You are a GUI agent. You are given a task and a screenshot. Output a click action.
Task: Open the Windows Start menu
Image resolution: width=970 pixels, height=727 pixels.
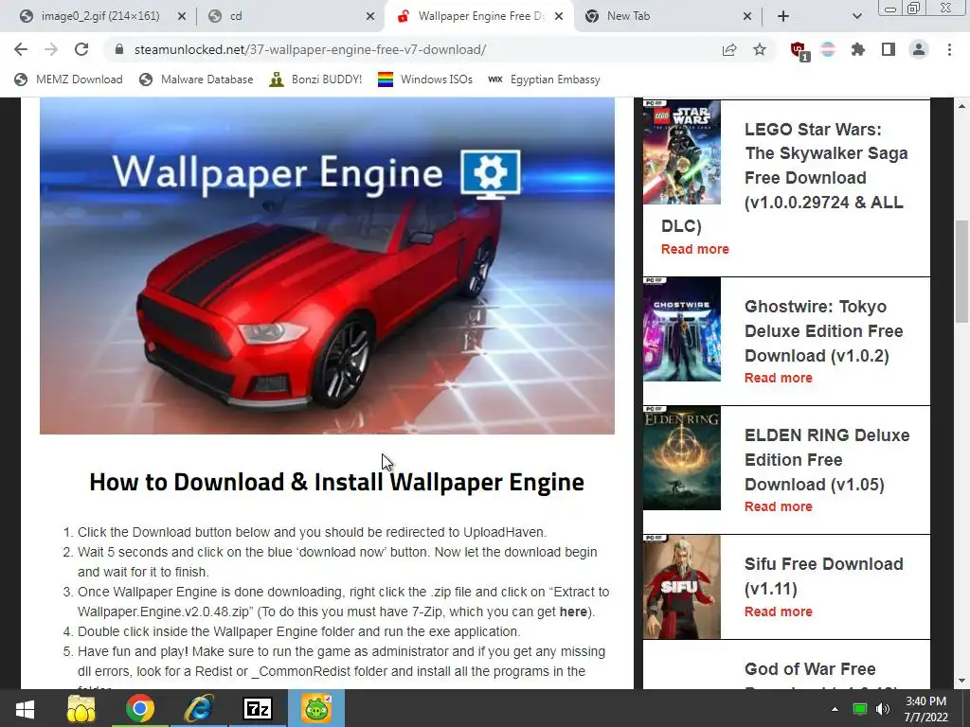coord(25,708)
